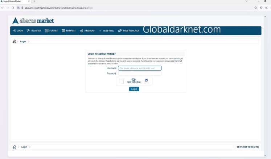Viewport: 271px width, 159px height.
Task: Click the page scrollbar down arrow
Action: 265,155
